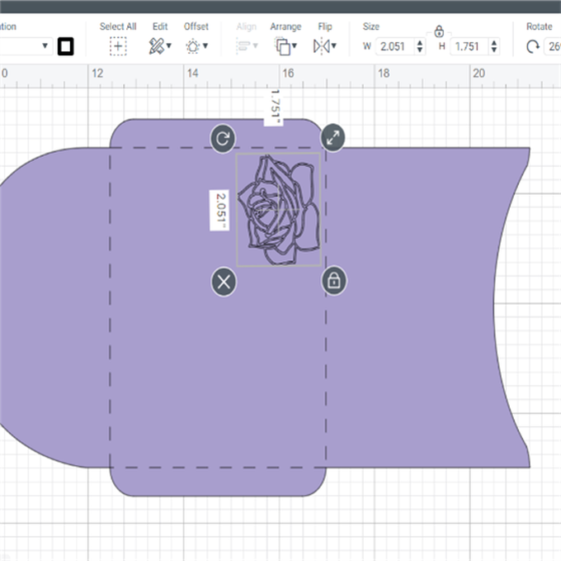Increase width with up stepper

[x=420, y=43]
